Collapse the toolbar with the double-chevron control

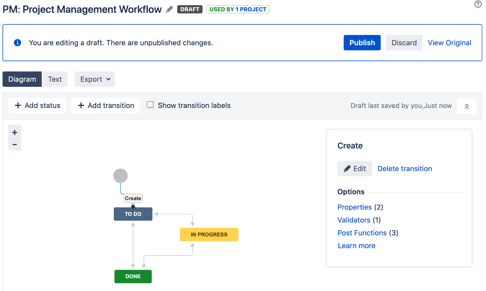[466, 106]
